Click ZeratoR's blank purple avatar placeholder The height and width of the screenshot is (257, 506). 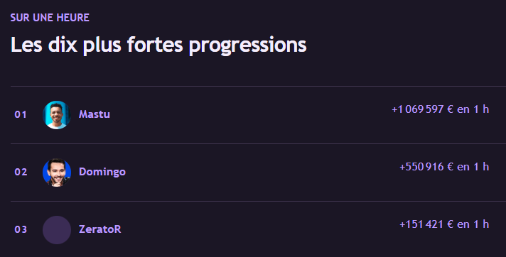[x=57, y=230]
